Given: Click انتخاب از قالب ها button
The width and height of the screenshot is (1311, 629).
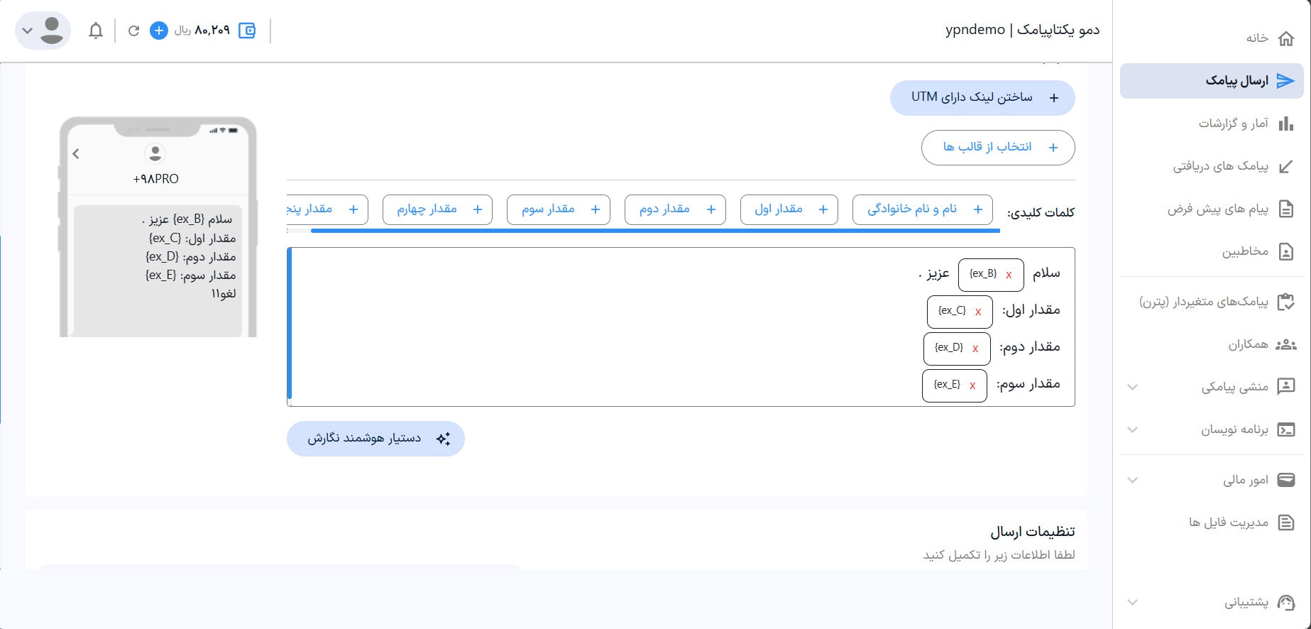Looking at the screenshot, I should [x=997, y=147].
